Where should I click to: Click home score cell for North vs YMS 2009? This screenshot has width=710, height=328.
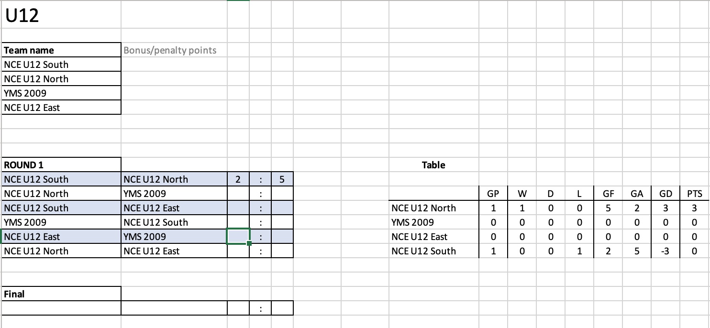tap(238, 194)
